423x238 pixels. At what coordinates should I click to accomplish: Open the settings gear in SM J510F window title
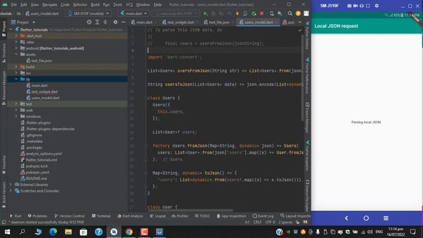pos(377,6)
